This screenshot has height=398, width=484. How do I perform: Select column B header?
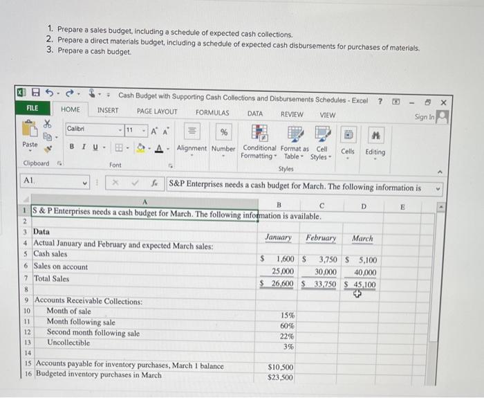pyautogui.click(x=279, y=204)
